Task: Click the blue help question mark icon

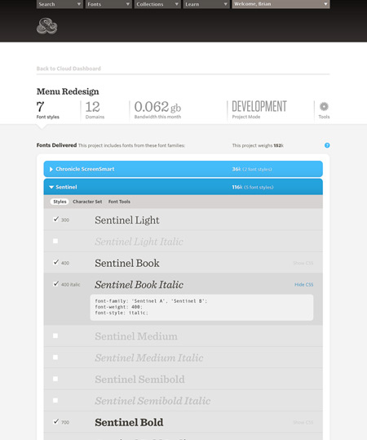Action: click(327, 145)
